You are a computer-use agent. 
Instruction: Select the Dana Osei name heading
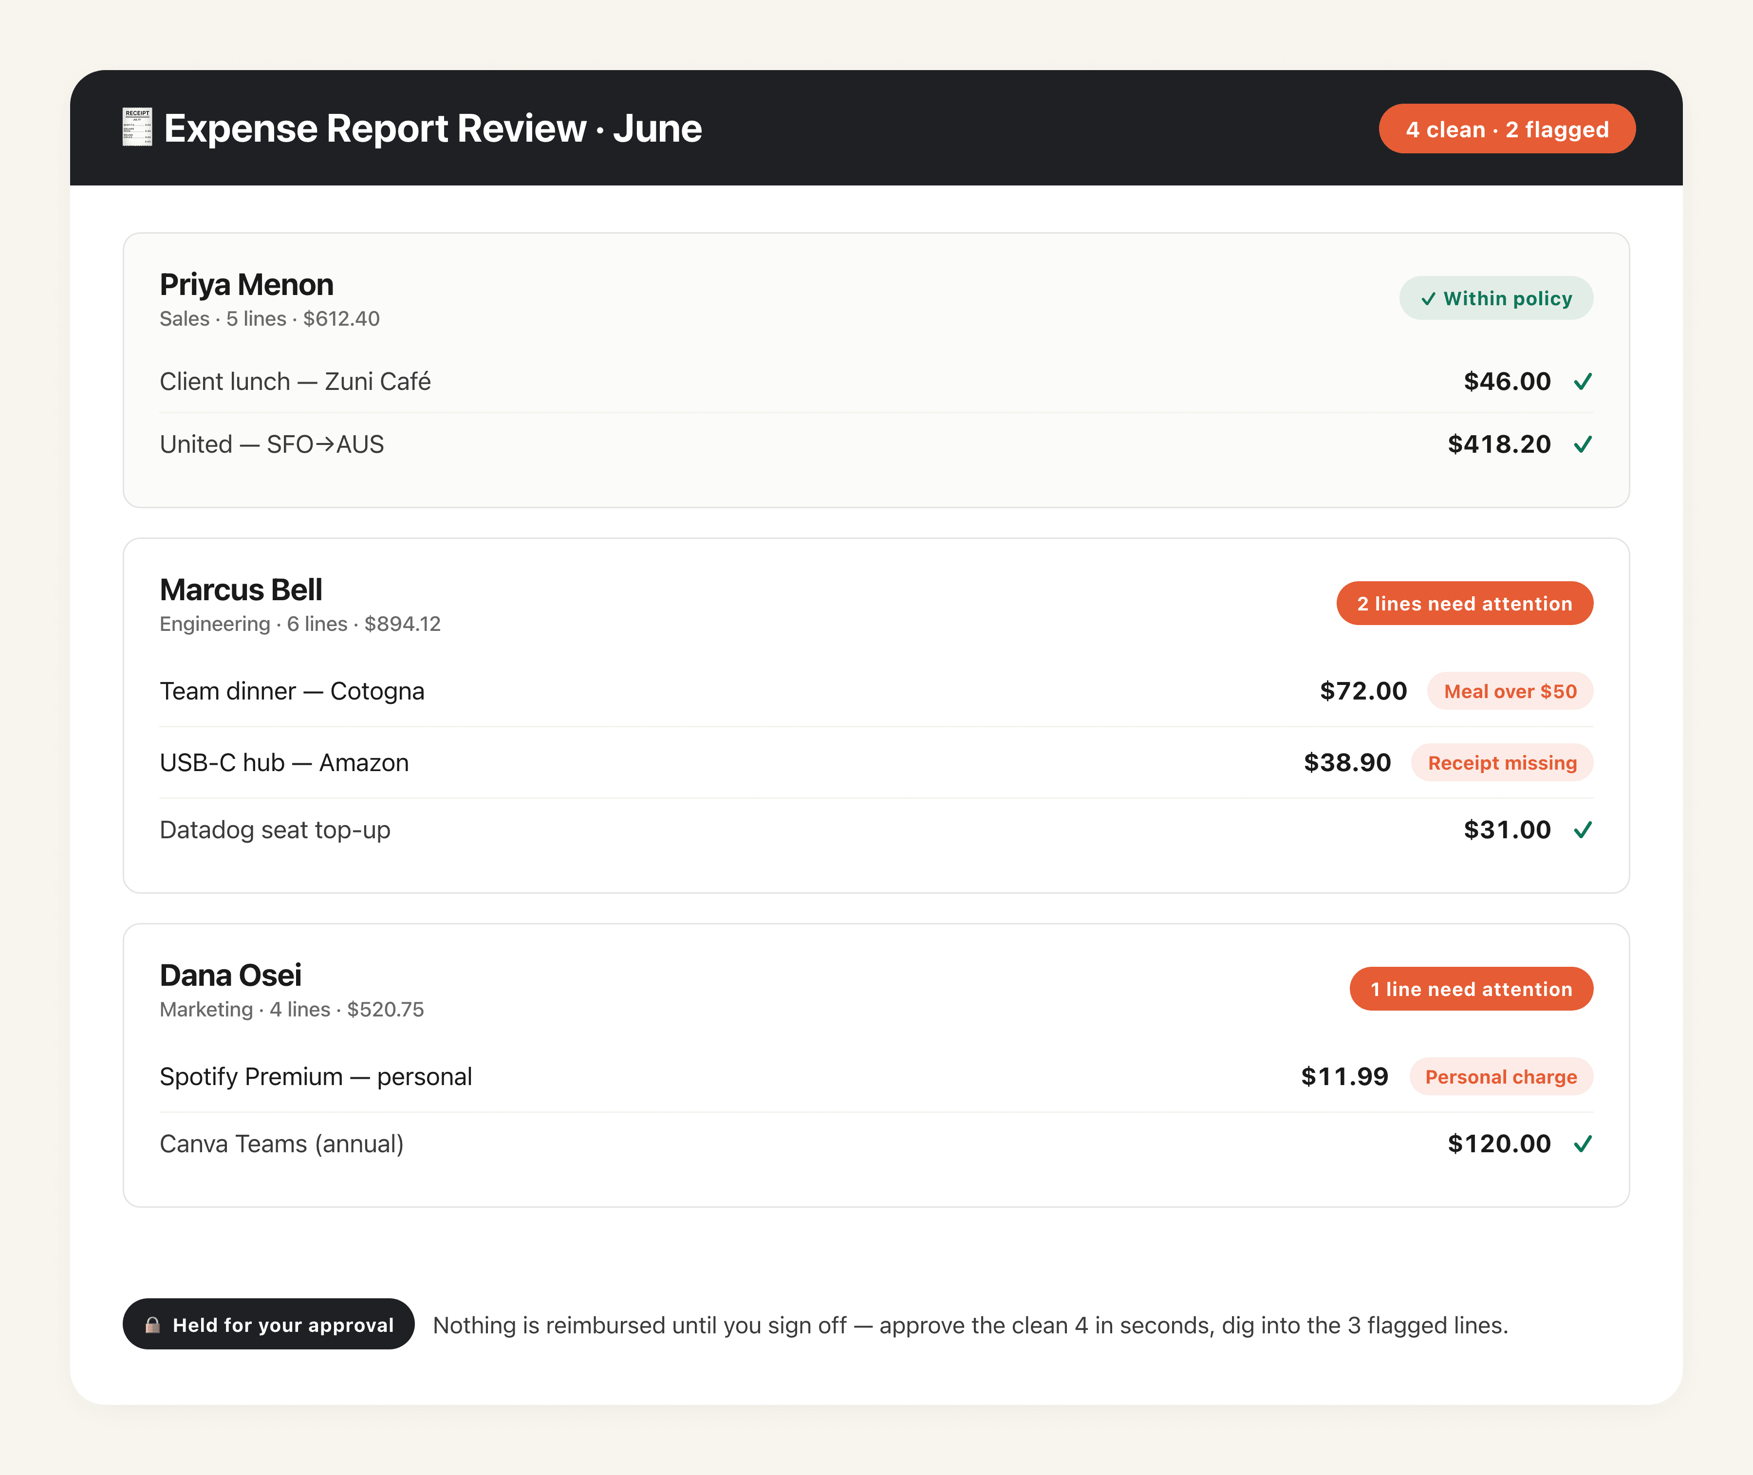pos(231,976)
